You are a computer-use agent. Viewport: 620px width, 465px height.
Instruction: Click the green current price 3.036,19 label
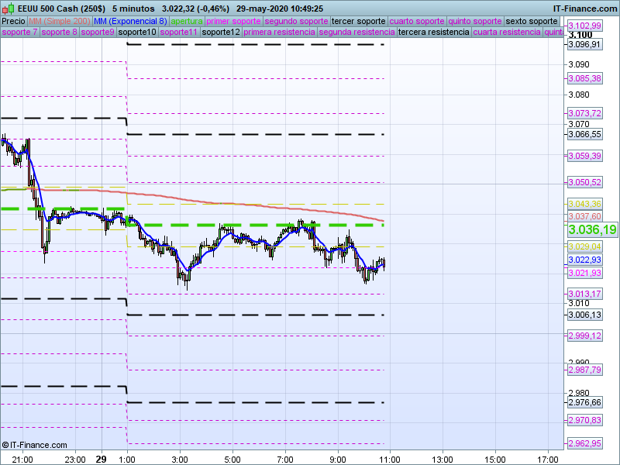[592, 230]
